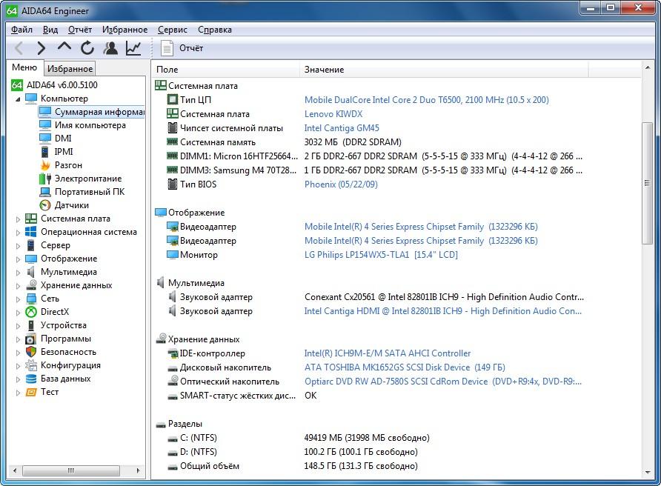The width and height of the screenshot is (661, 486).
Task: Open the Датчики gauge icon item
Action: [45, 205]
